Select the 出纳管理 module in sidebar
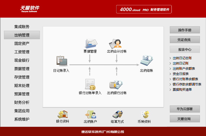206x136 pixels. pyautogui.click(x=22, y=35)
